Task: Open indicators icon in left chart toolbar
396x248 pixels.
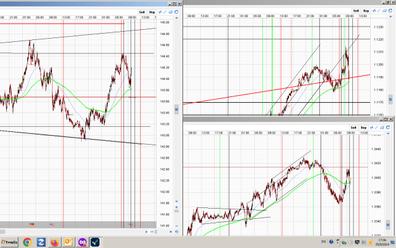Action: (160, 12)
